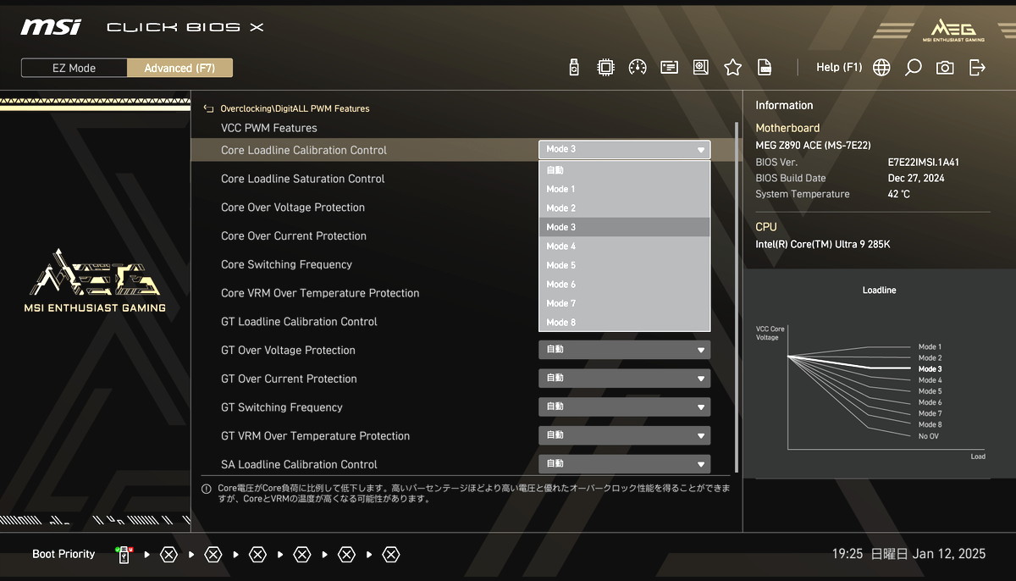Click the ID card panel icon

click(x=670, y=68)
